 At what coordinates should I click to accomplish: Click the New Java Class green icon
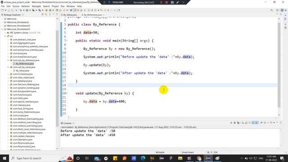(50, 10)
